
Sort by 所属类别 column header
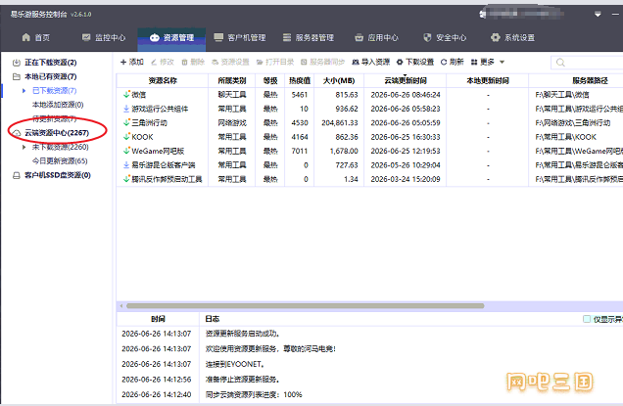[x=231, y=80]
